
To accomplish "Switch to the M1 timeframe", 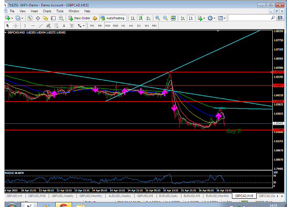I will tap(92, 26).
